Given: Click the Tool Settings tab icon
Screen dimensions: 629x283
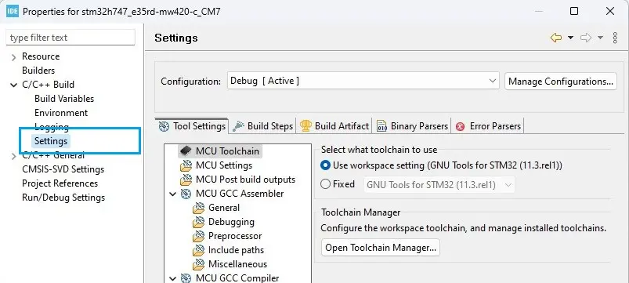Looking at the screenshot, I should click(x=164, y=126).
